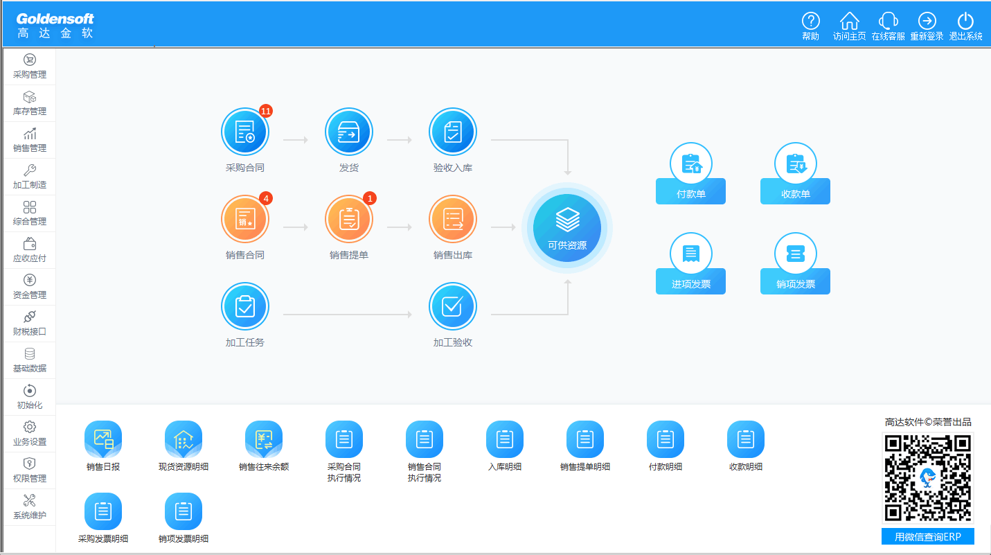Open the 可供资源 available resources circle
This screenshot has width=991, height=555.
click(x=566, y=228)
